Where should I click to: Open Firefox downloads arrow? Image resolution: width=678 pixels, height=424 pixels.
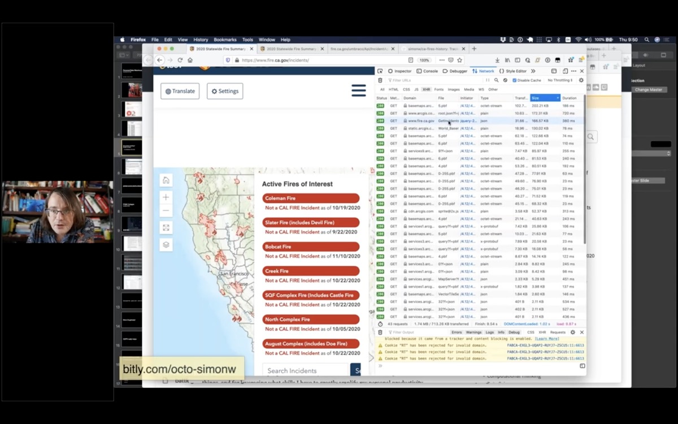pos(497,60)
